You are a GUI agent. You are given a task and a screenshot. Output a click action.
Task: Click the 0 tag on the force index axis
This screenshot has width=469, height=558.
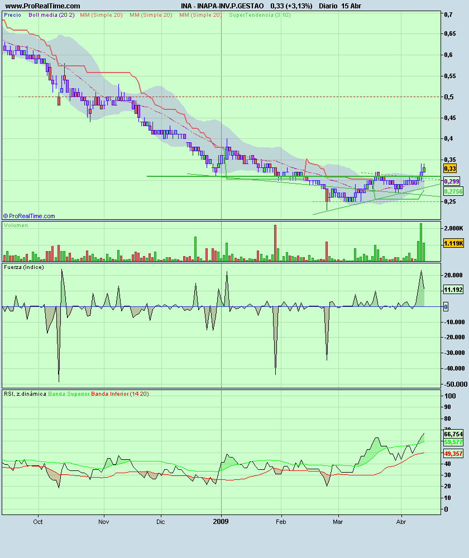pyautogui.click(x=446, y=307)
